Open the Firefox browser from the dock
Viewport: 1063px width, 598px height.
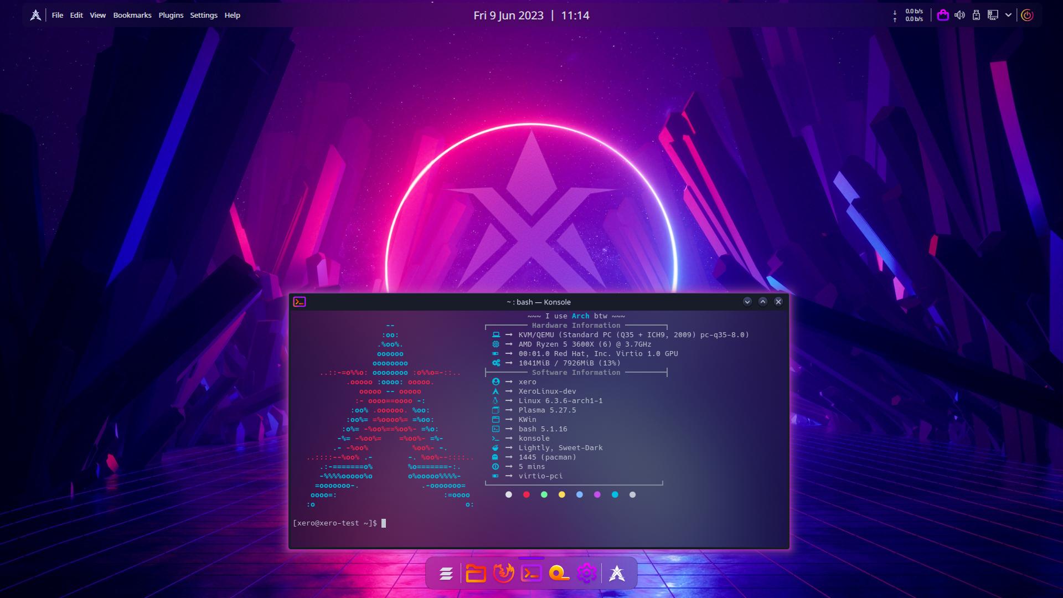pyautogui.click(x=503, y=573)
